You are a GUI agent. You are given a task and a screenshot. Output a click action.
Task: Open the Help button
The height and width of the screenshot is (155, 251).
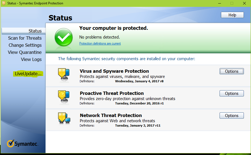pos(232,15)
